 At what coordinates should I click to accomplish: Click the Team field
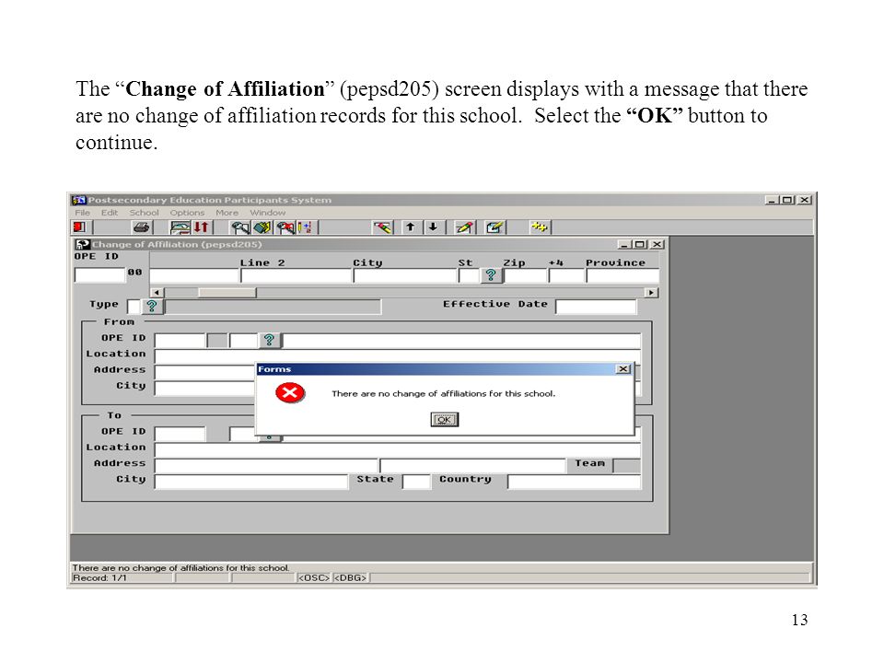pos(626,466)
